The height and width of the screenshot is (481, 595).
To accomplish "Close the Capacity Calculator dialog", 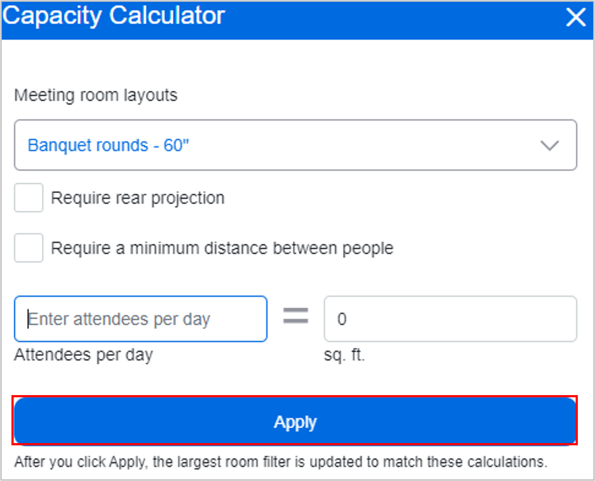I will click(x=576, y=18).
